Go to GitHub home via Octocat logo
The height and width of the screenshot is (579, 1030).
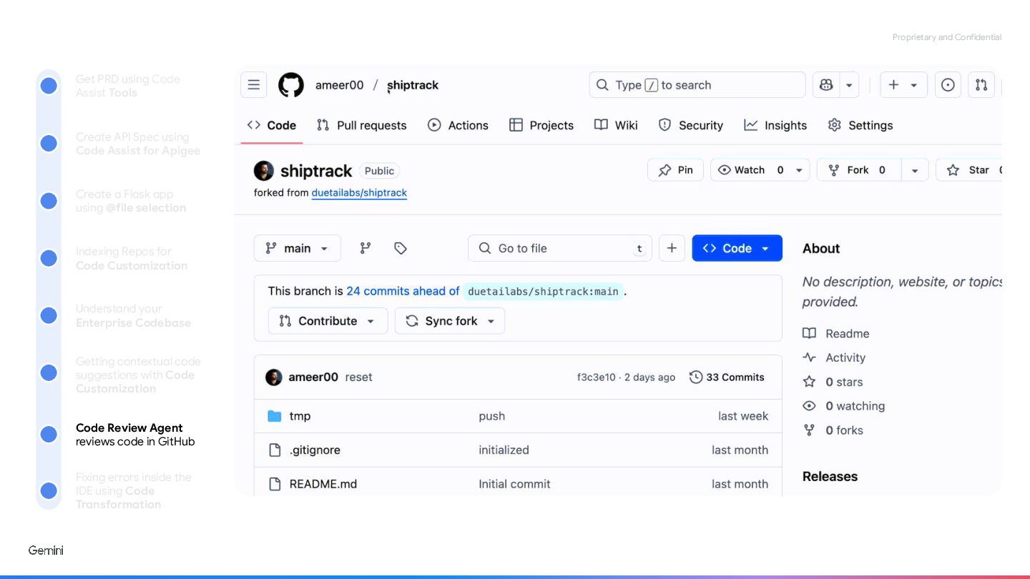(291, 85)
